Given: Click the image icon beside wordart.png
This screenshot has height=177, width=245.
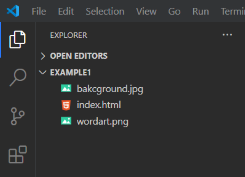Looking at the screenshot, I should click(66, 121).
